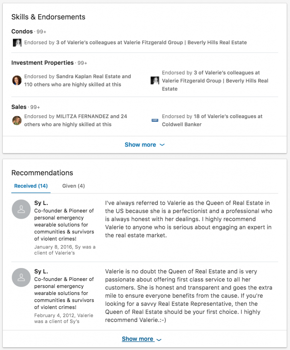Click second Sy L. placeholder avatar
The height and width of the screenshot is (350, 290).
coord(21,278)
